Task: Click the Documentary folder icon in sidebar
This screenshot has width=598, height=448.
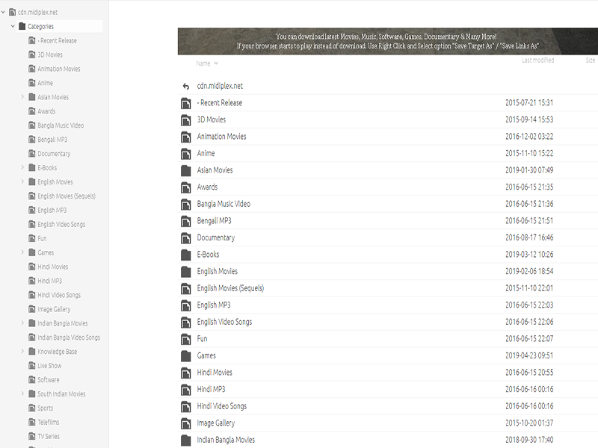Action: coord(31,154)
